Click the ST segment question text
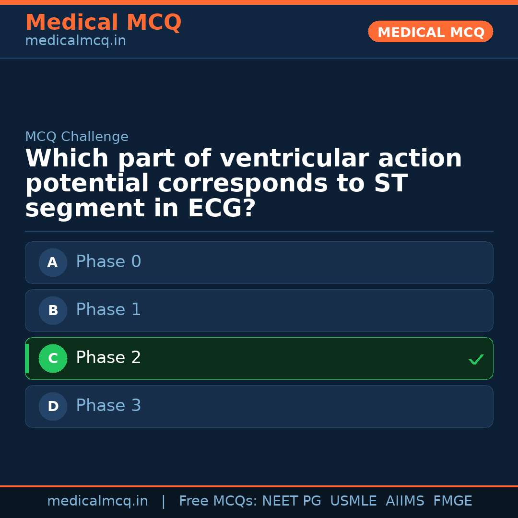This screenshot has height=518, width=518. (243, 184)
